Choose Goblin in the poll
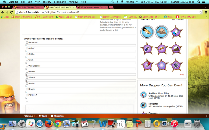Screen dimensions: 209x130 [x=27, y=54]
